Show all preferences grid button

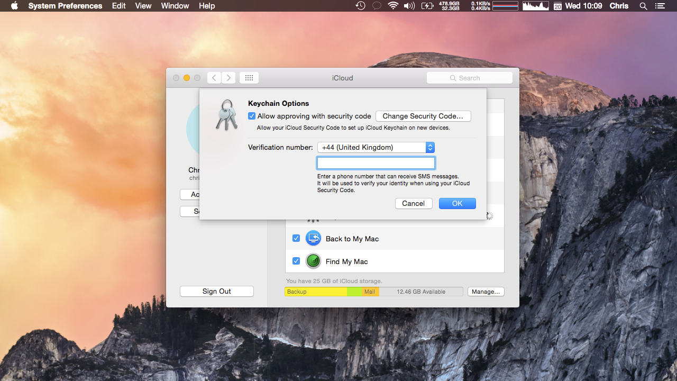[249, 78]
